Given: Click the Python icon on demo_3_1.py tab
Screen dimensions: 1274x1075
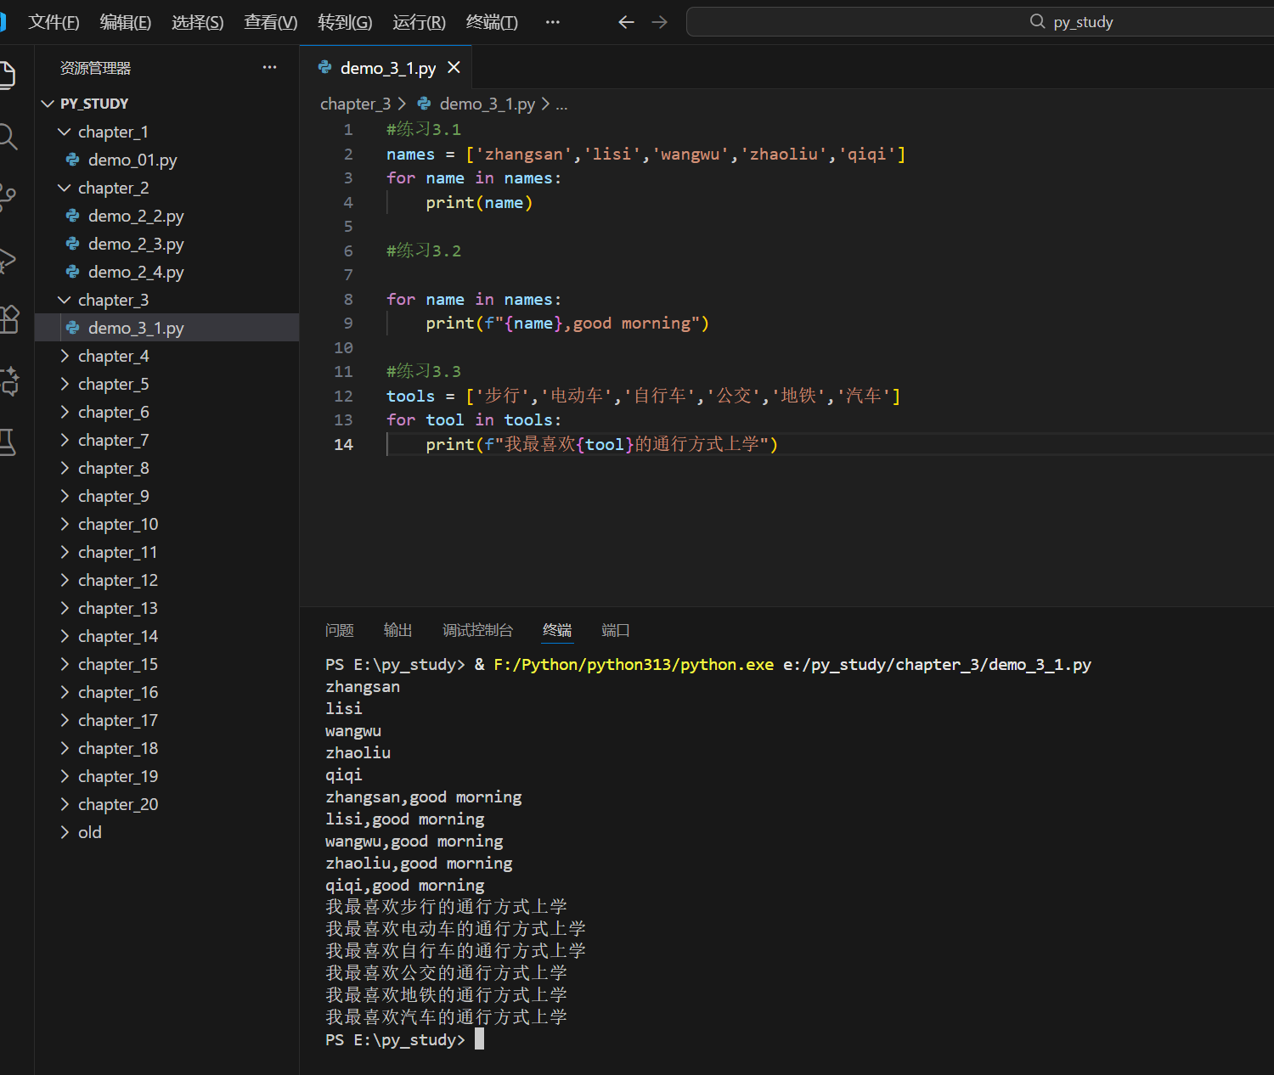Looking at the screenshot, I should (x=324, y=67).
